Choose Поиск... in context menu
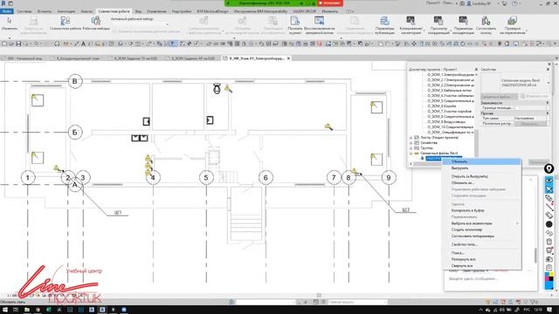Viewport: 559px width, 314px height. (x=481, y=253)
